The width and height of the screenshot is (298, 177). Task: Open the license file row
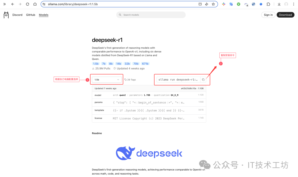pos(149,118)
